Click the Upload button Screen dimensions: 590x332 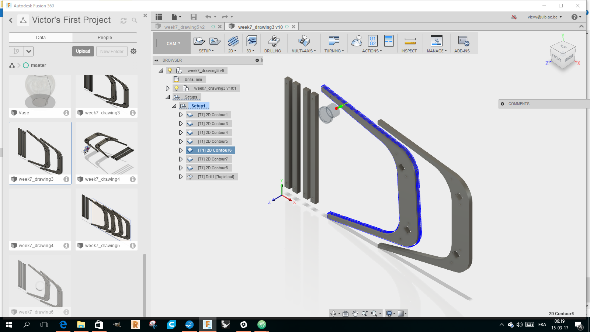click(83, 51)
